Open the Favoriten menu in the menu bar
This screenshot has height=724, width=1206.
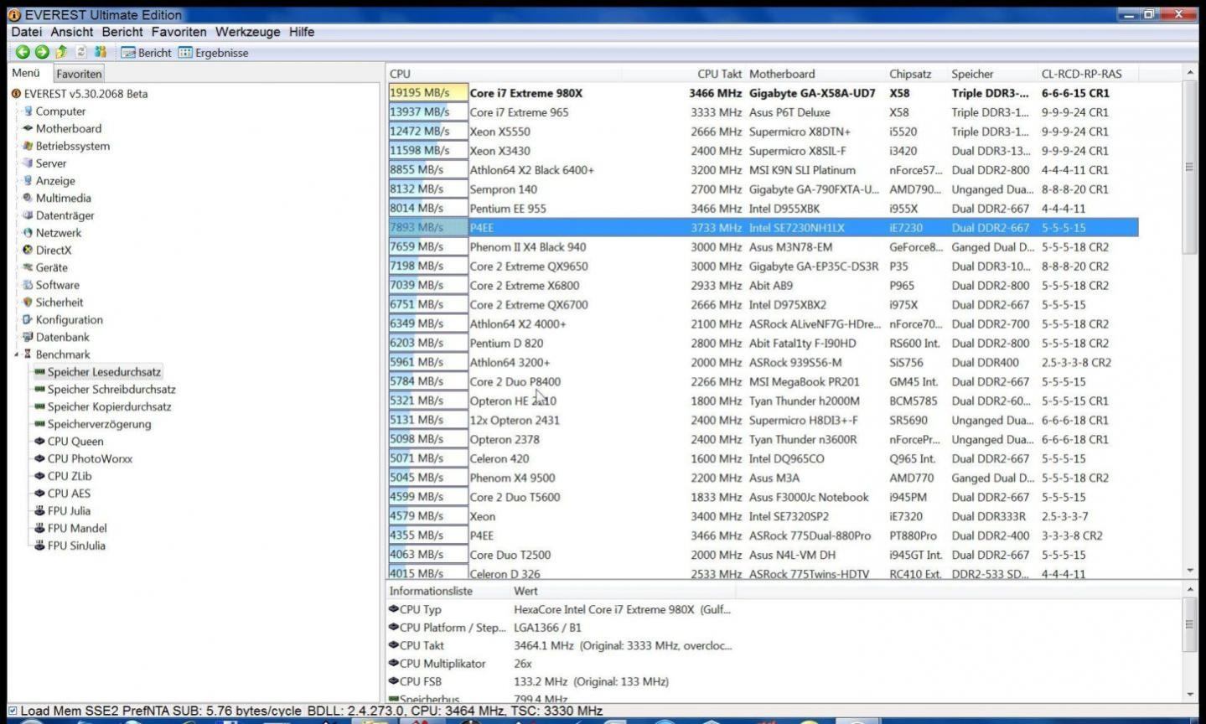click(179, 32)
